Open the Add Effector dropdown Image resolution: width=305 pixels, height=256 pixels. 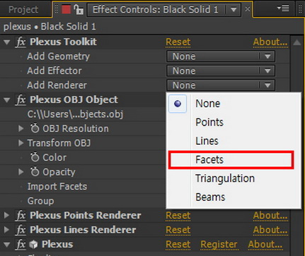click(x=221, y=71)
